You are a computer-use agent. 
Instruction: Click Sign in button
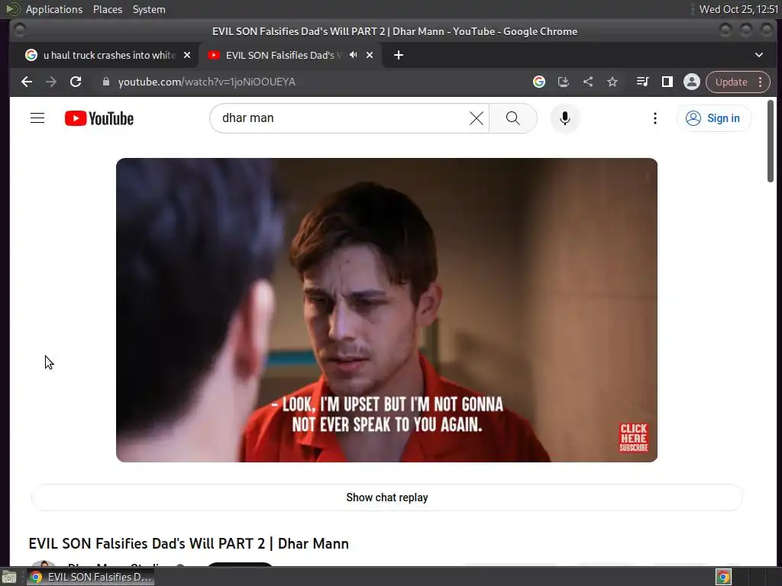pos(713,118)
